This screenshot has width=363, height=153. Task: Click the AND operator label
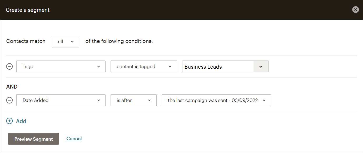pos(12,87)
